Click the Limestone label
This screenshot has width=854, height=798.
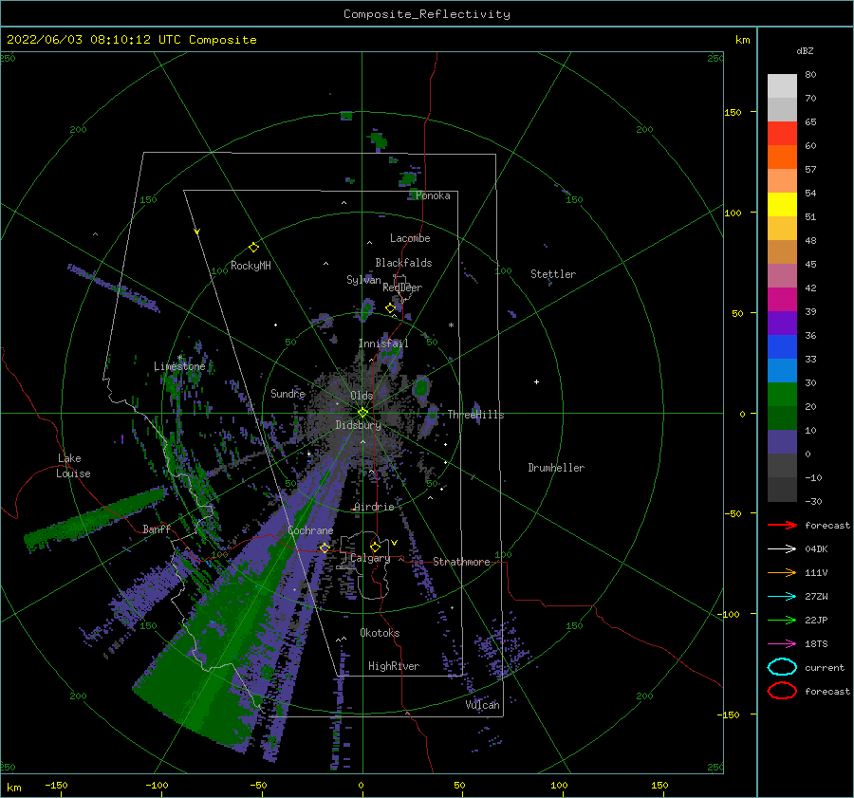(179, 366)
